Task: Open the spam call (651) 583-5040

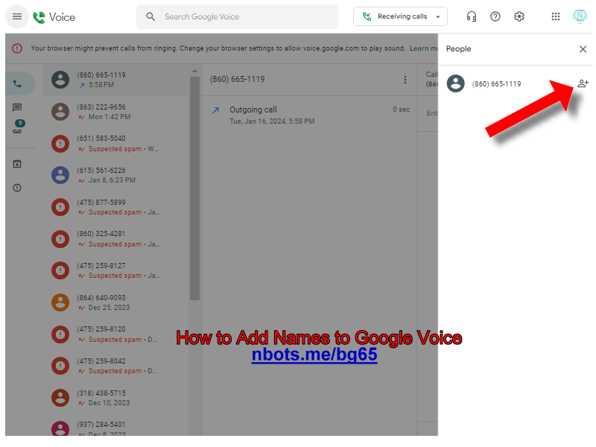Action: pos(116,144)
